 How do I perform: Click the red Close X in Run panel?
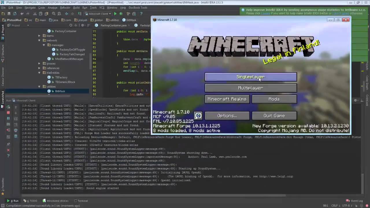coord(8,150)
